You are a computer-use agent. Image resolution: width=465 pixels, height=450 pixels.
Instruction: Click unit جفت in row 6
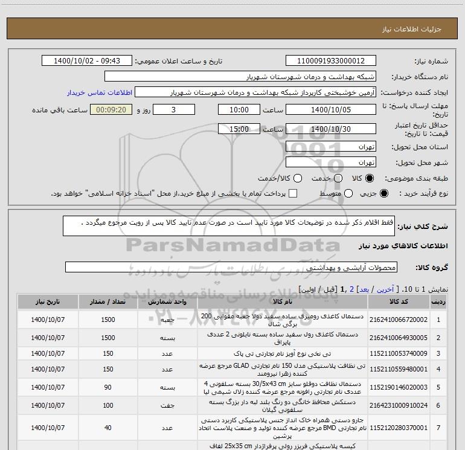167,405
